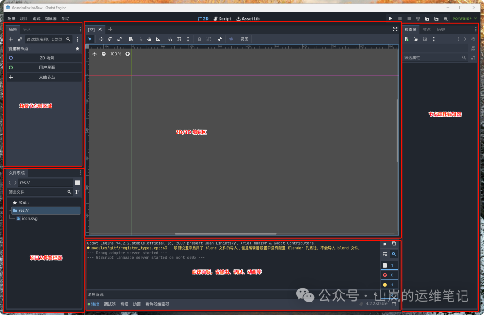Open the Forward+ renderer dropdown
Viewport: 484px width, 315px height.
click(x=464, y=19)
